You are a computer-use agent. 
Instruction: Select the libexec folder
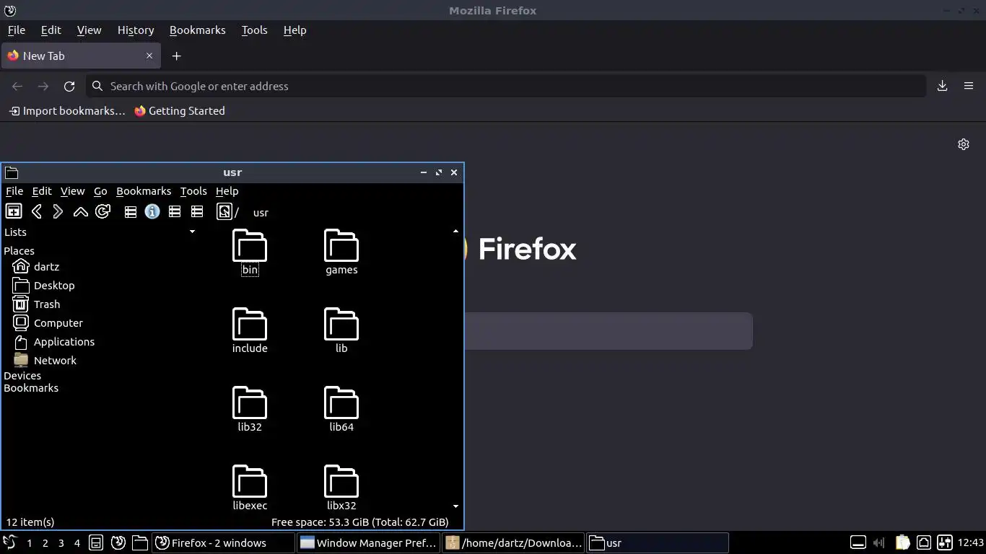(x=250, y=488)
